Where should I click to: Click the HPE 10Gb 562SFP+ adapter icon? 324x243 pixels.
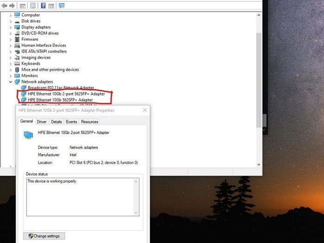click(24, 100)
